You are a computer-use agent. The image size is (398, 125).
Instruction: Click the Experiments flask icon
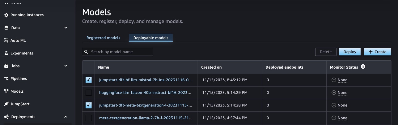tap(6, 53)
